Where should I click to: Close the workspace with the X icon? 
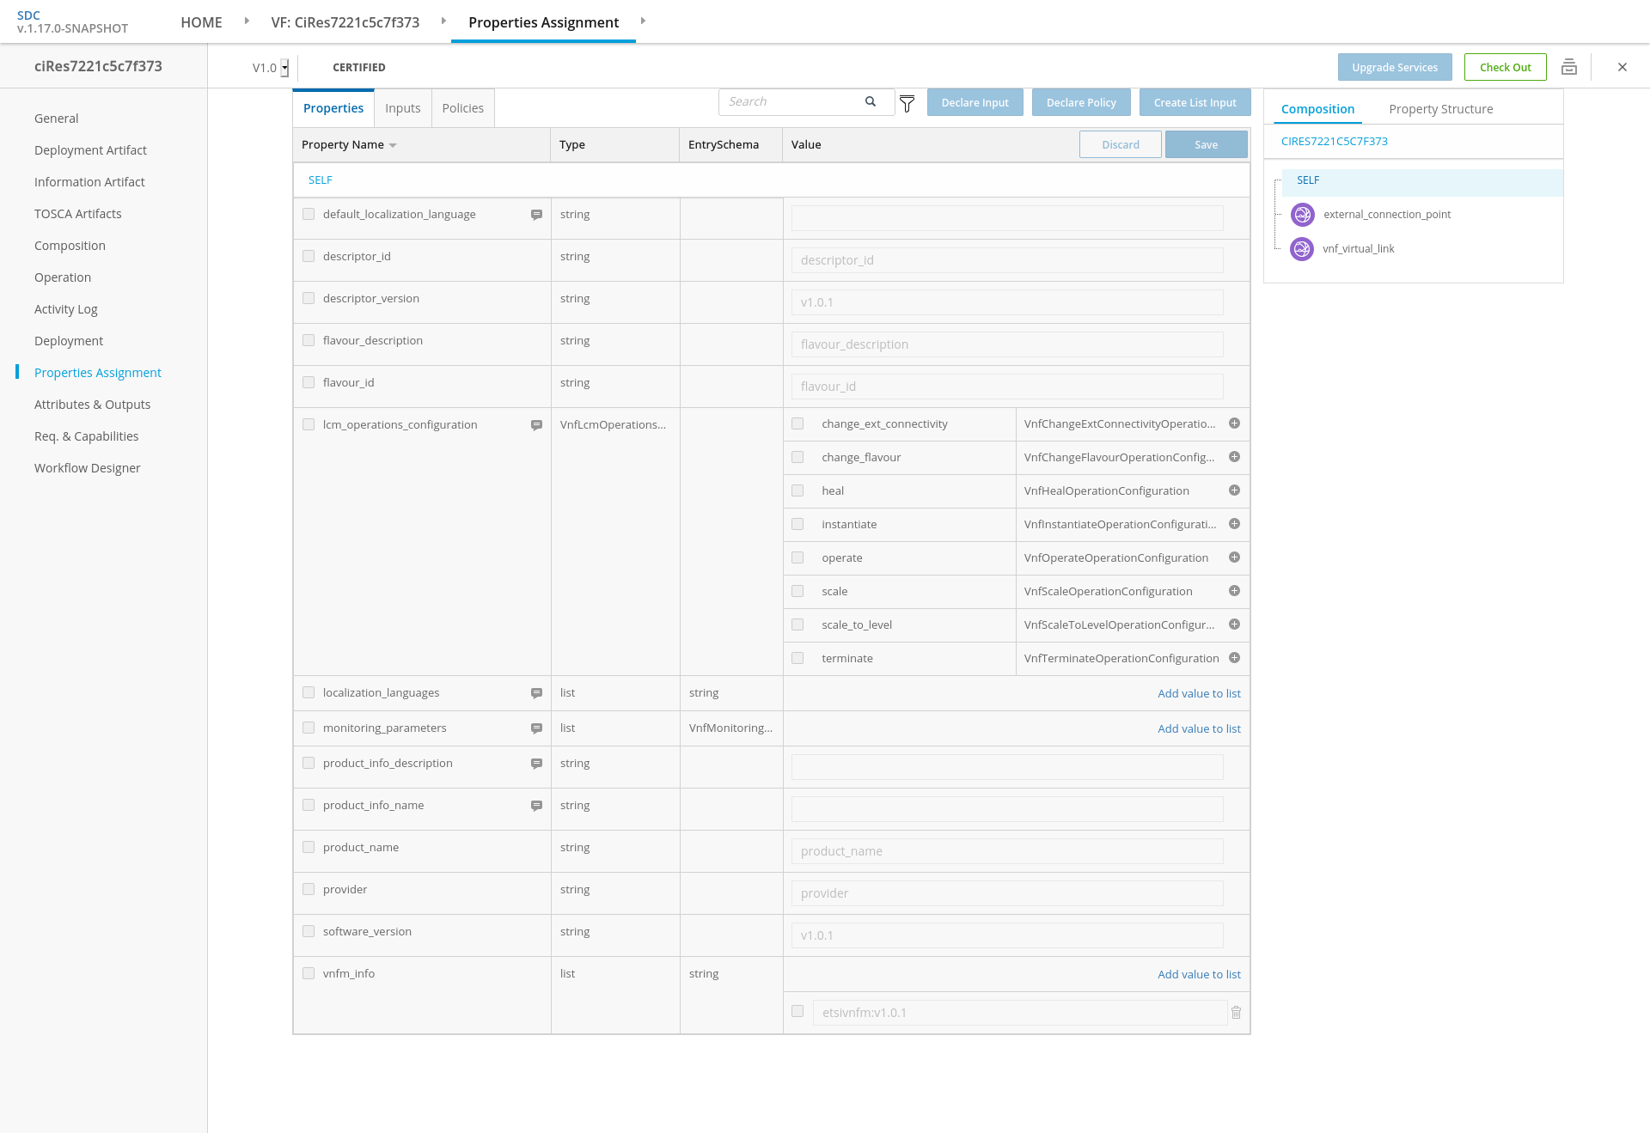(1622, 67)
